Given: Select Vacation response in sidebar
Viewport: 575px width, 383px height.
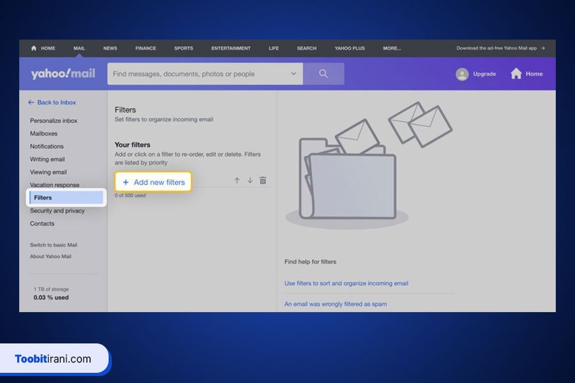Looking at the screenshot, I should pos(54,185).
